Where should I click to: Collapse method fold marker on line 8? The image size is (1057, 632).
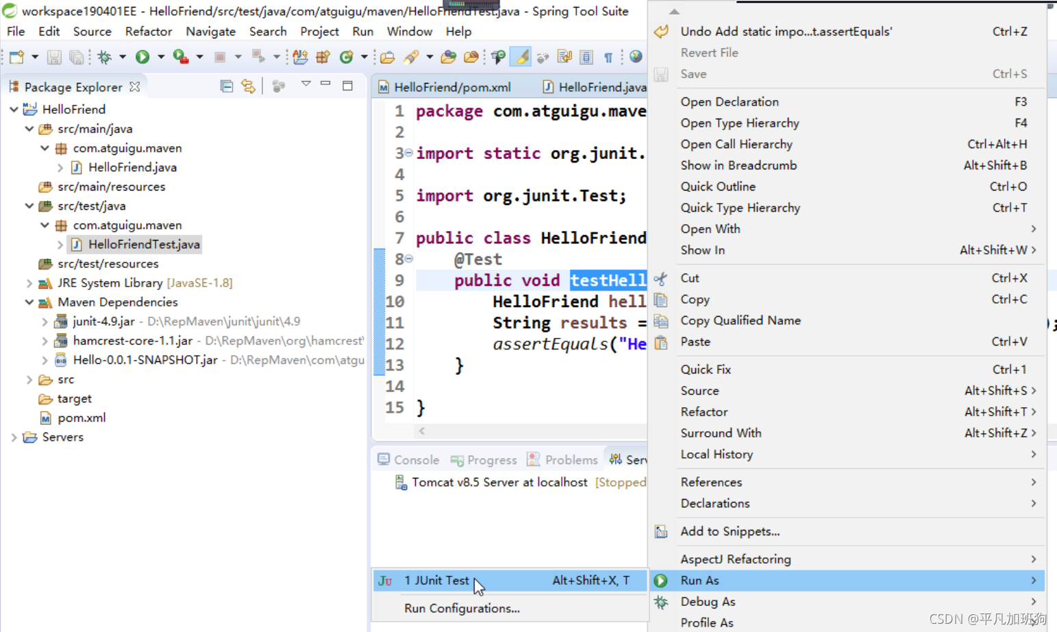click(409, 258)
